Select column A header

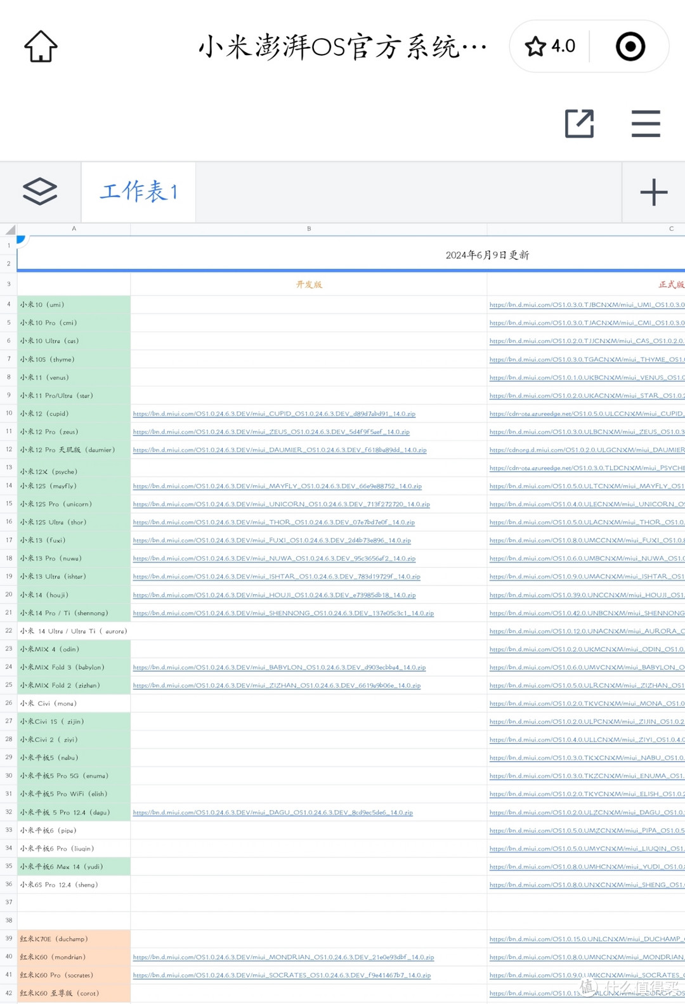coord(74,229)
